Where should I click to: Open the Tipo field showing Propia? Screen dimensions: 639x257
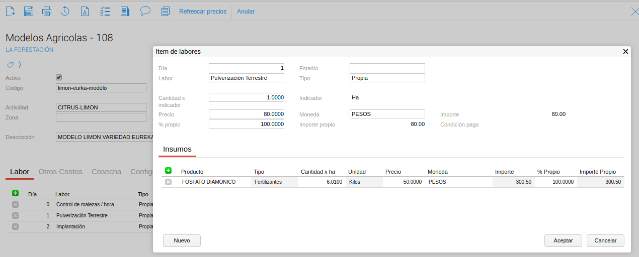click(x=387, y=78)
